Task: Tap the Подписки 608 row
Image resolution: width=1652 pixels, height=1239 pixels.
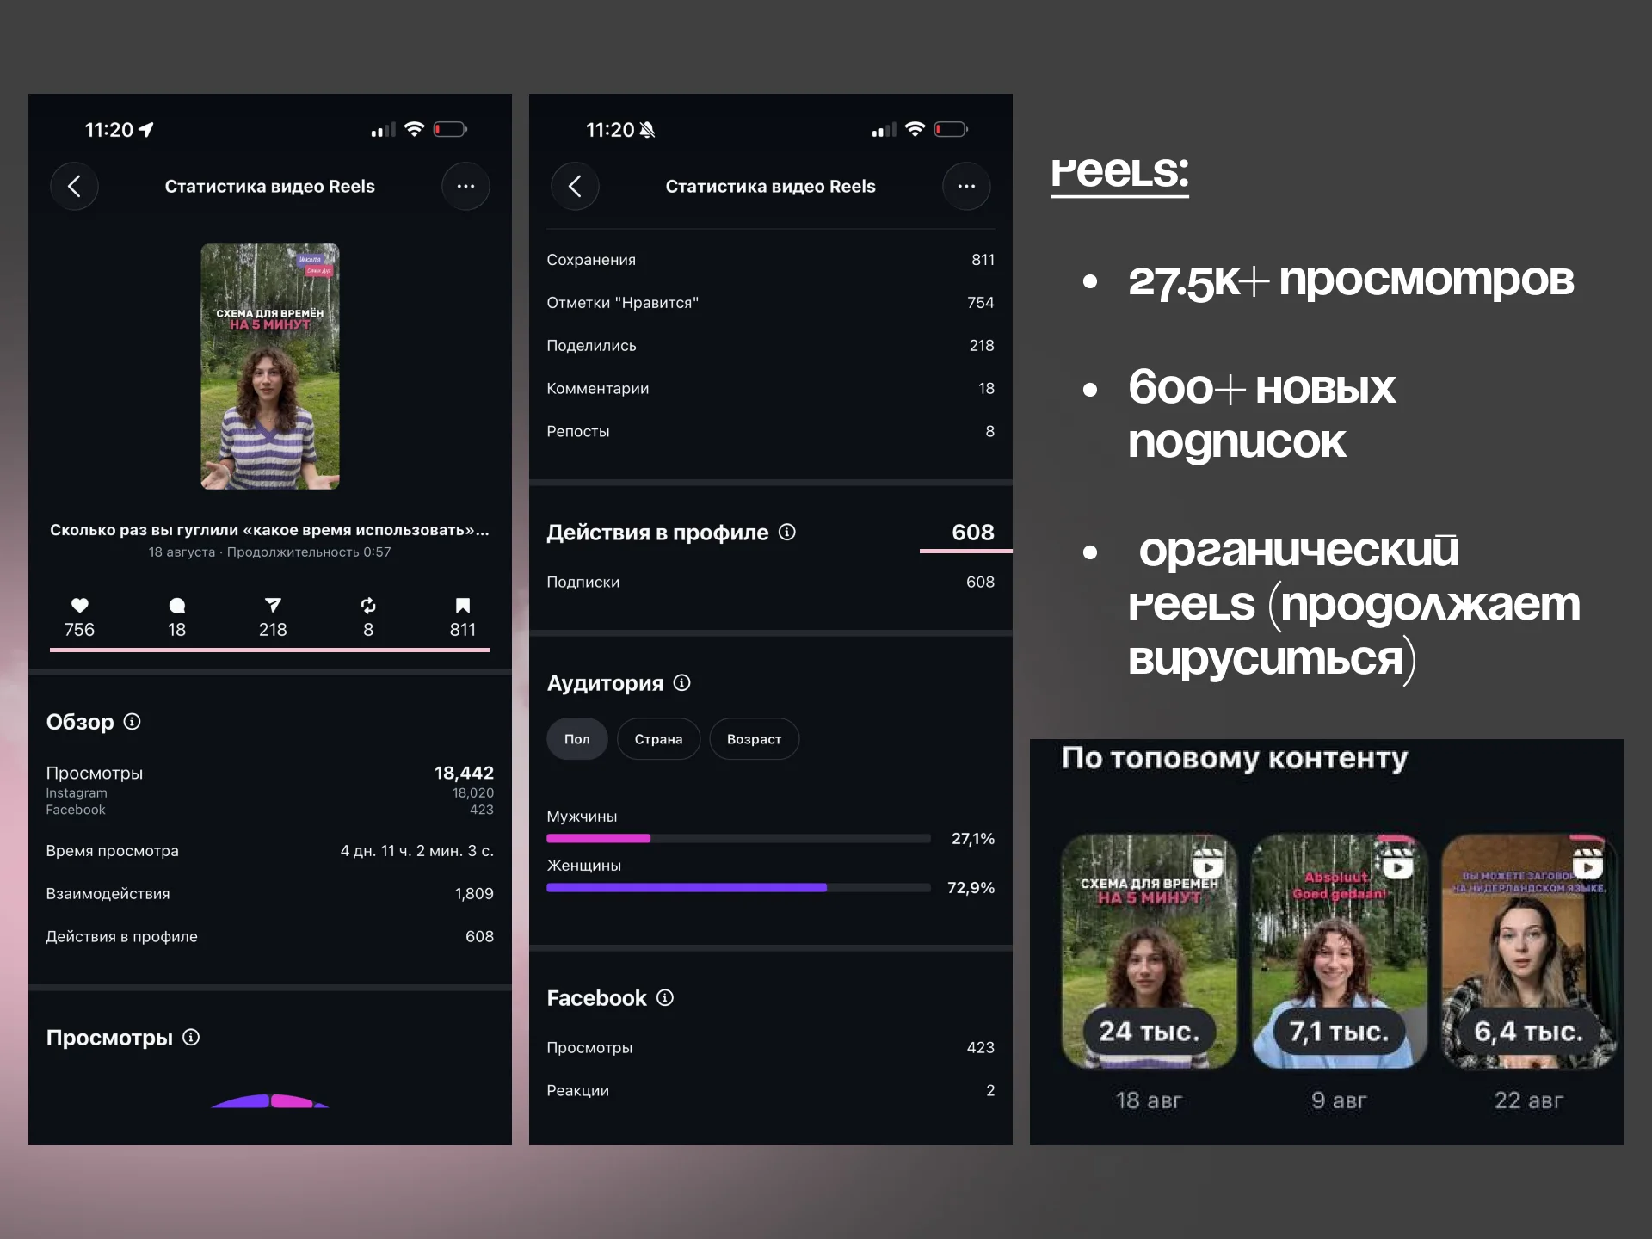Action: pos(771,582)
